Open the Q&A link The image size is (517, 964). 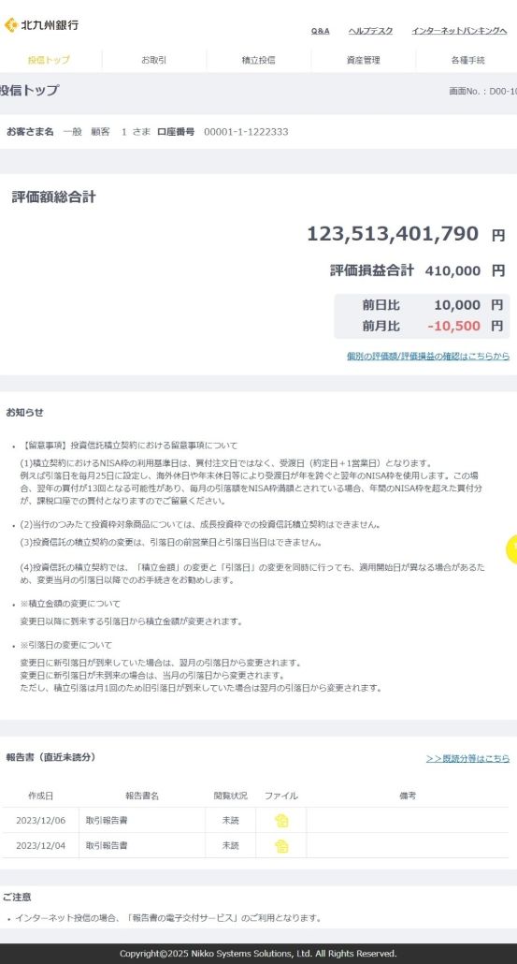pyautogui.click(x=320, y=31)
